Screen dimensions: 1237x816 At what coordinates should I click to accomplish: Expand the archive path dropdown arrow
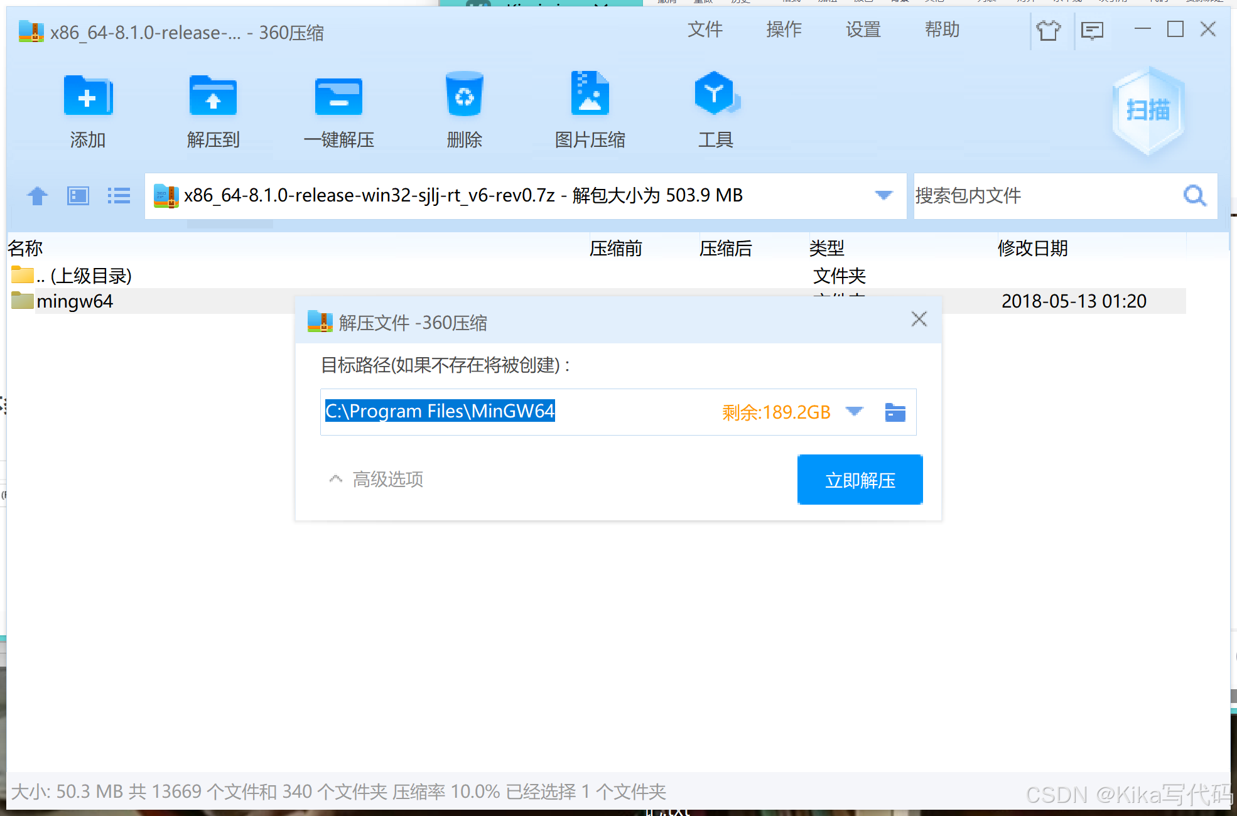[x=883, y=195]
